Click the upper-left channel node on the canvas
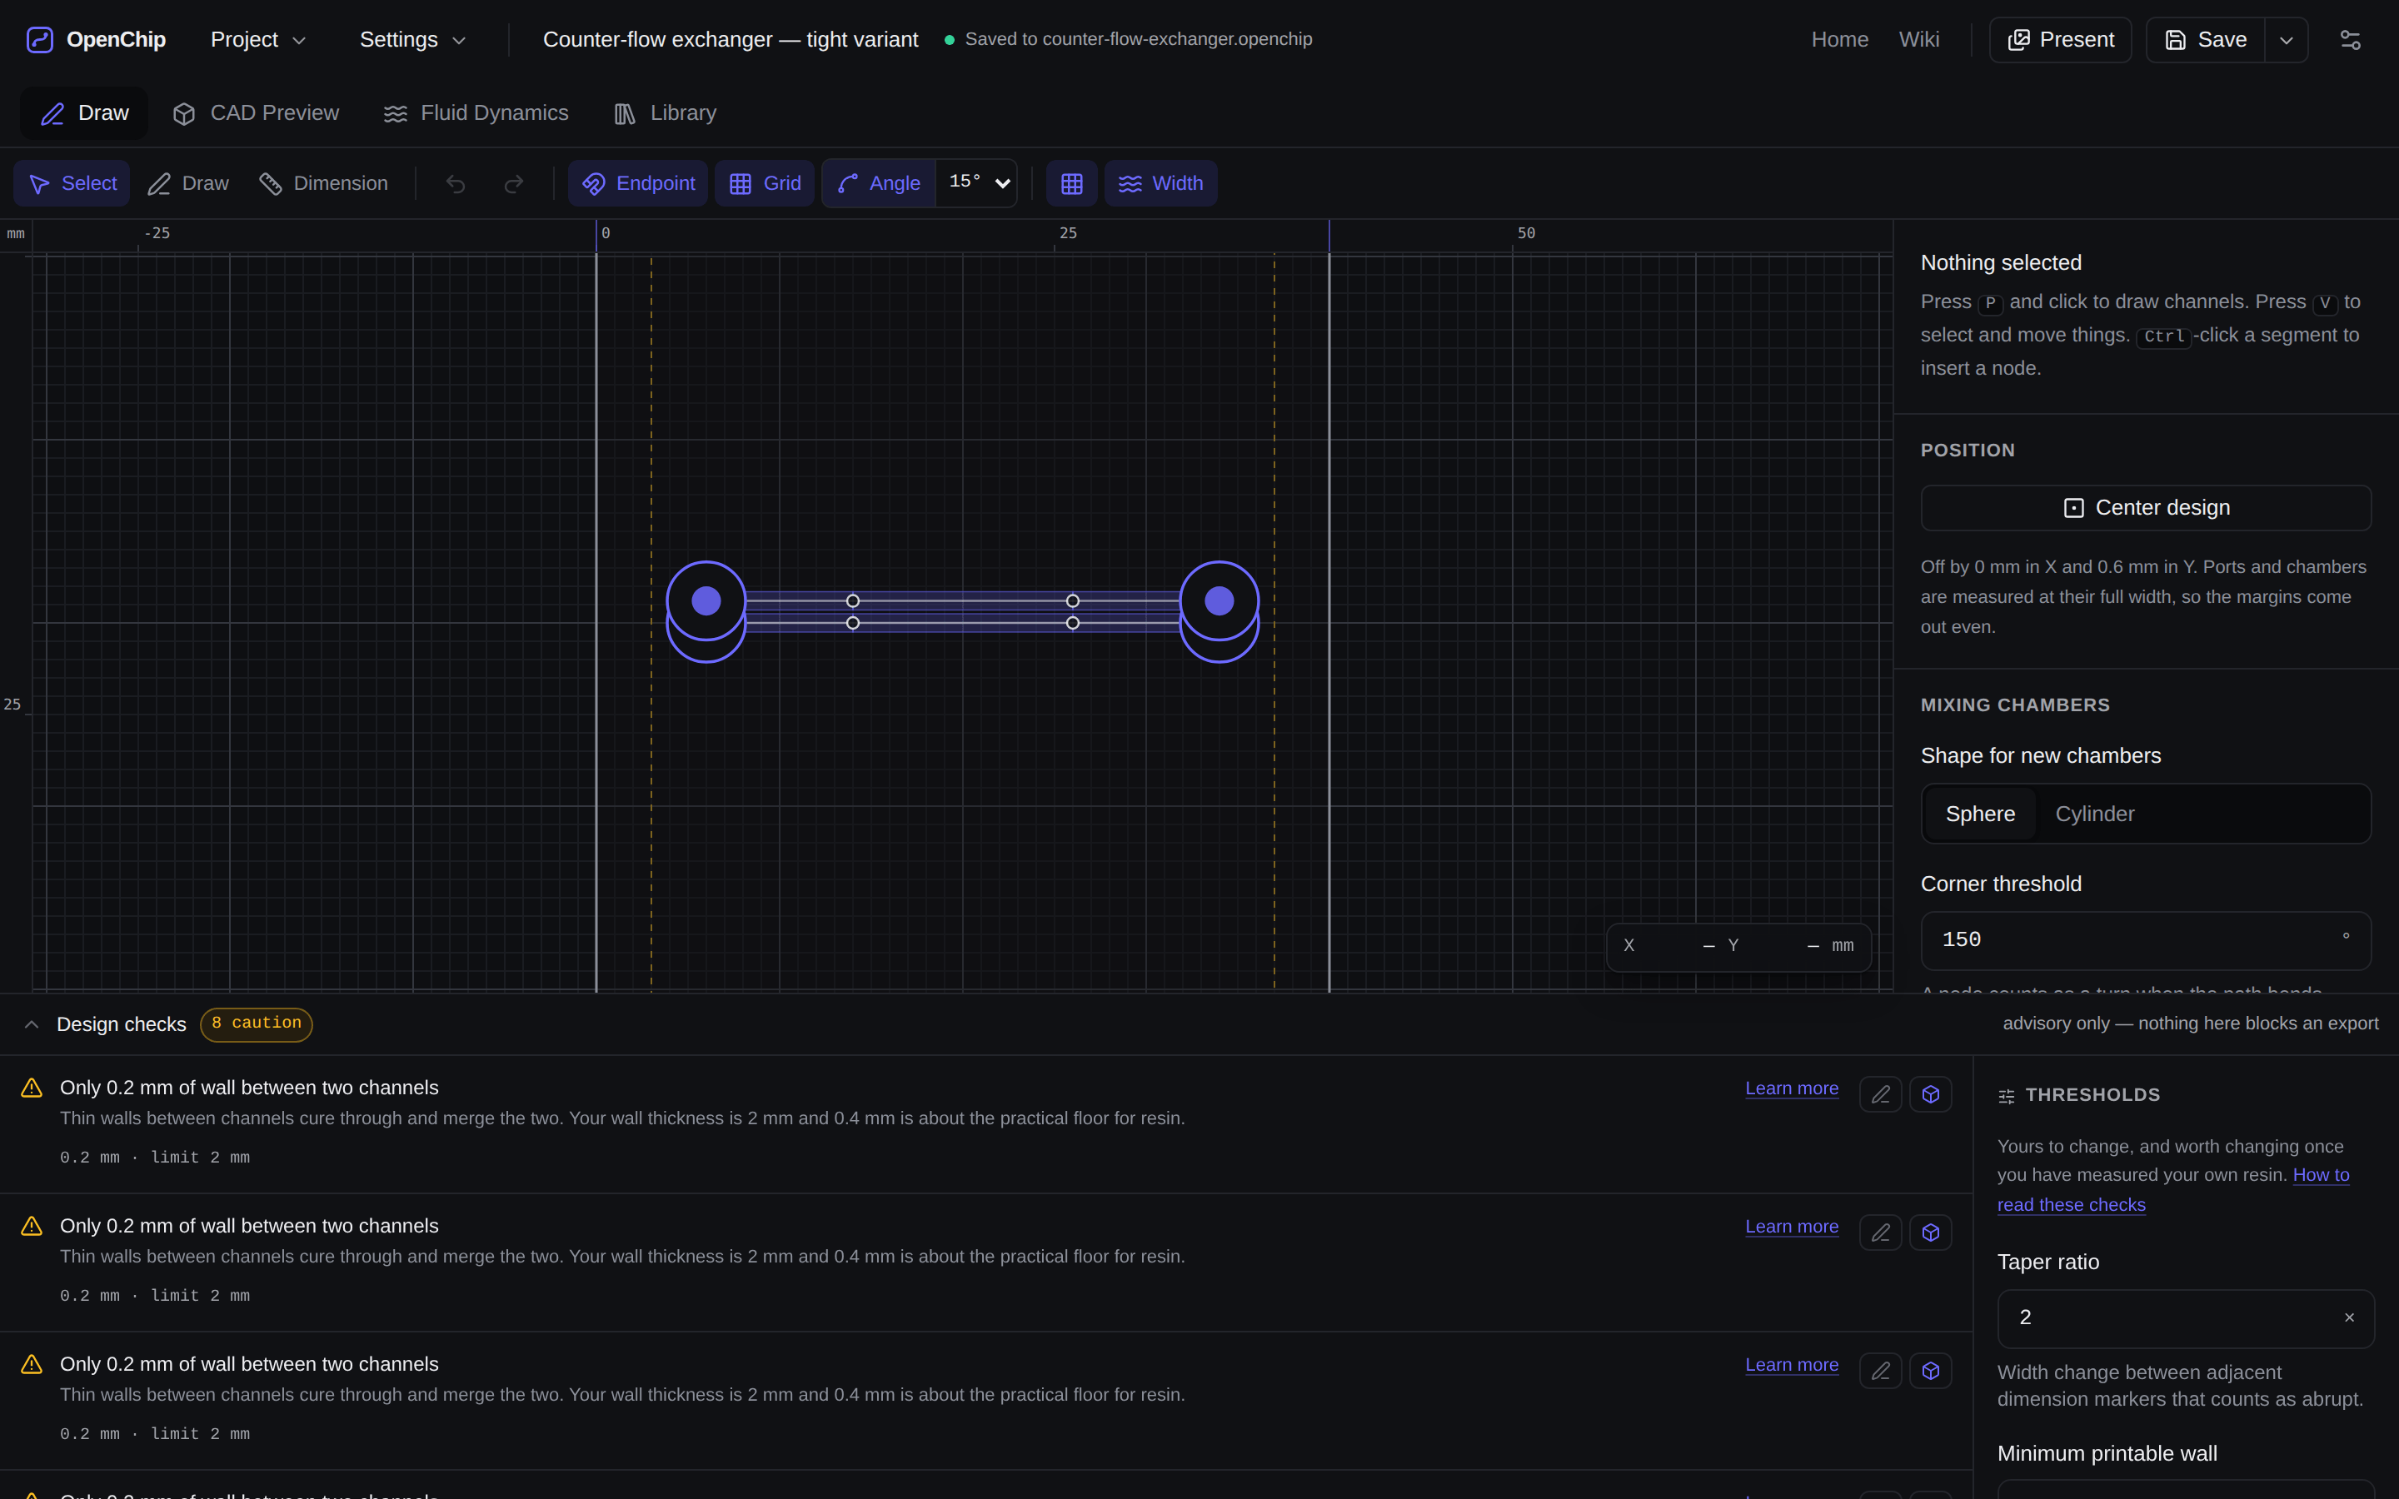Viewport: 2399px width, 1499px height. [852, 600]
